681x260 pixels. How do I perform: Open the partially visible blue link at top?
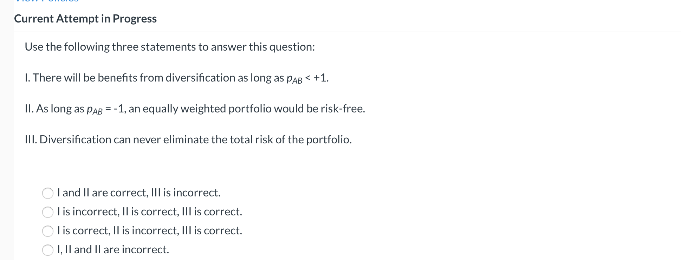46,1
